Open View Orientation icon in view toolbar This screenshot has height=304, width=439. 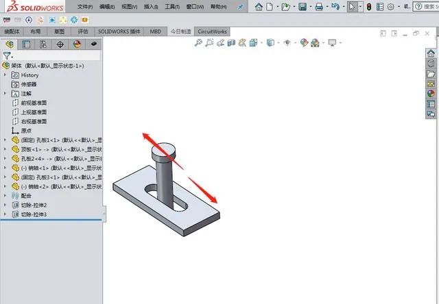[x=253, y=42]
